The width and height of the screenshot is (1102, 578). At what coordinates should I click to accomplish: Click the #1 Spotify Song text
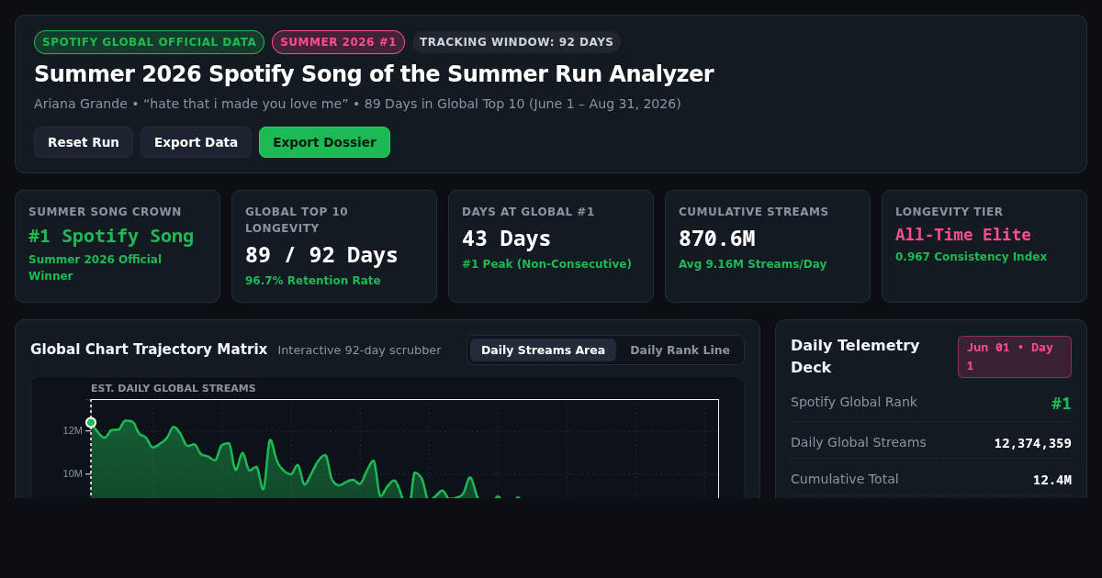pyautogui.click(x=111, y=237)
